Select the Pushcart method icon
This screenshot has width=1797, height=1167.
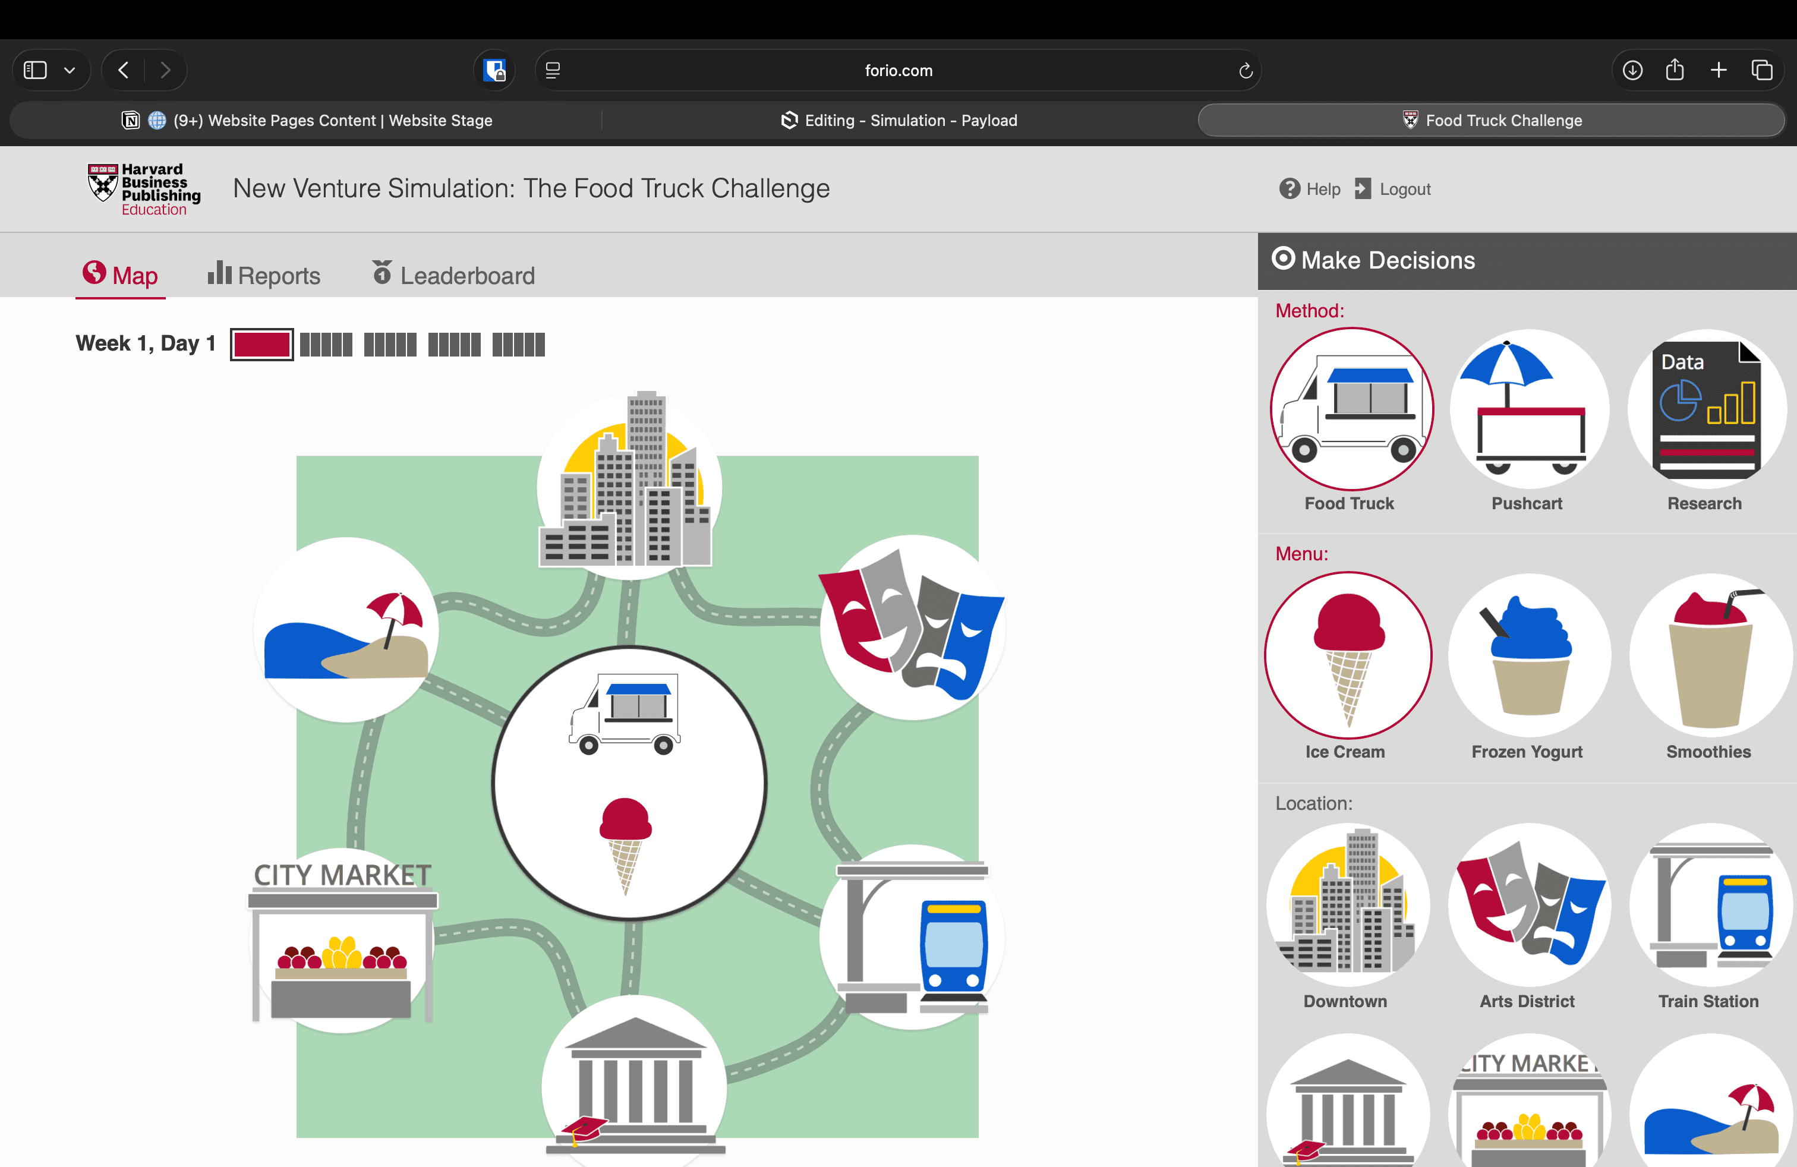1528,410
